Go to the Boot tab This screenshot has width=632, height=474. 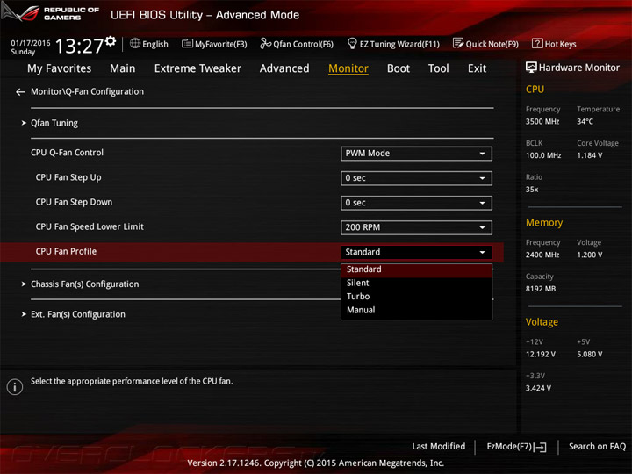pyautogui.click(x=399, y=68)
